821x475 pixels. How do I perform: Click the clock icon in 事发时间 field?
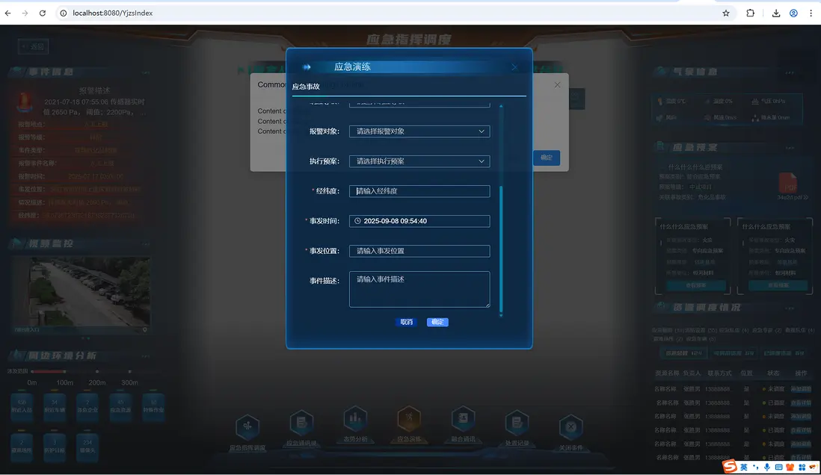357,221
